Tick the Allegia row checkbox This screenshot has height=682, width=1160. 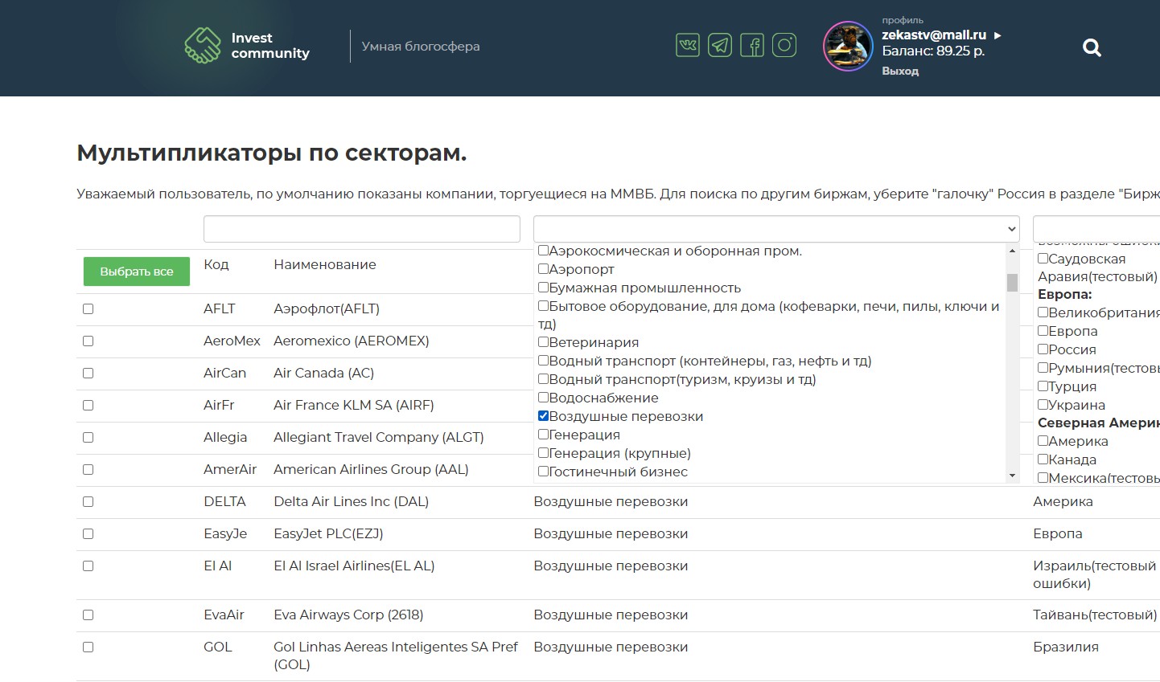pos(88,438)
